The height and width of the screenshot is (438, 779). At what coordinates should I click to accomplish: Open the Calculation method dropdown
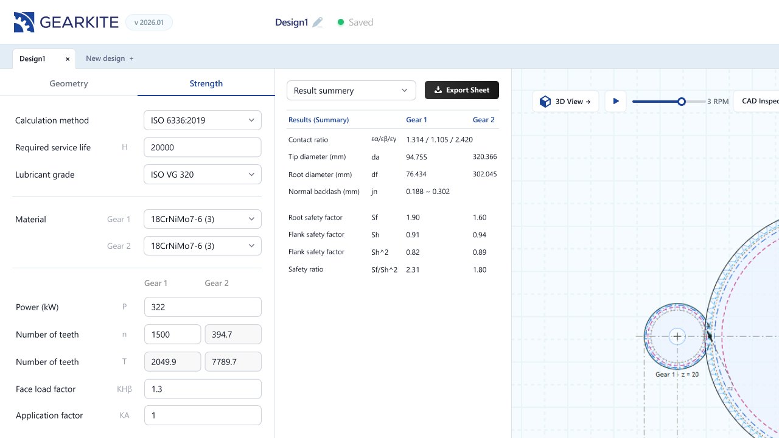203,120
